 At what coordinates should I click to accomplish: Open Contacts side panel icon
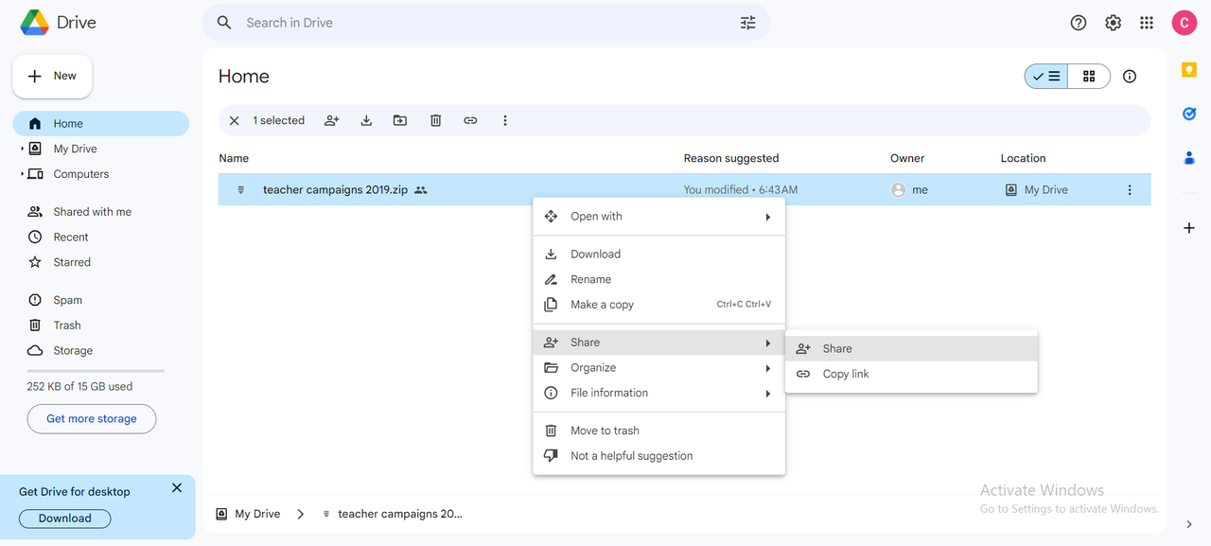(x=1189, y=158)
